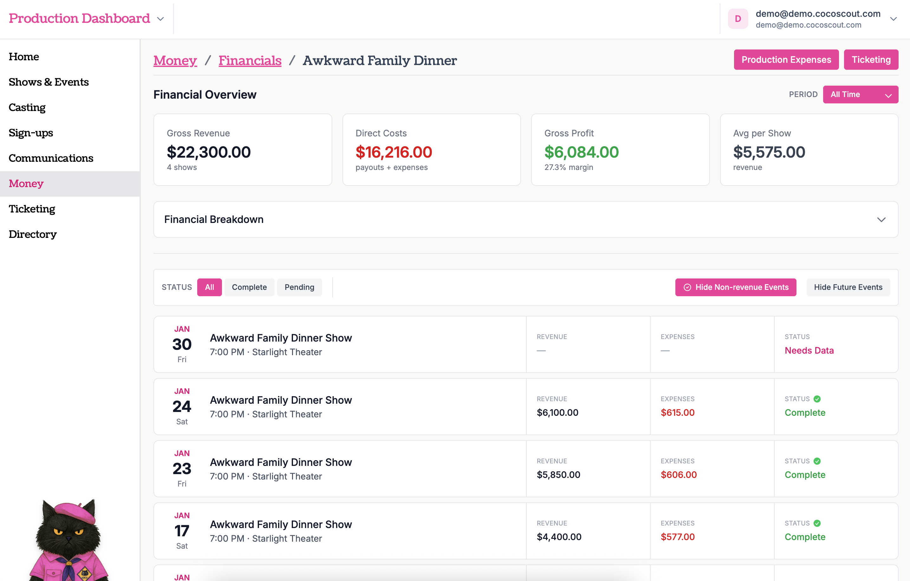Enable Hide Future Events
This screenshot has height=581, width=910.
pos(848,287)
